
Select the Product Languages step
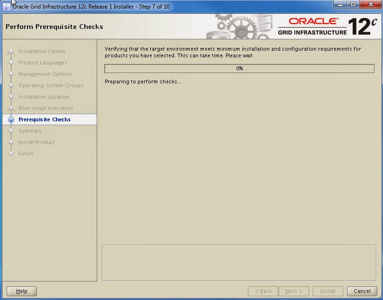[x=44, y=63]
